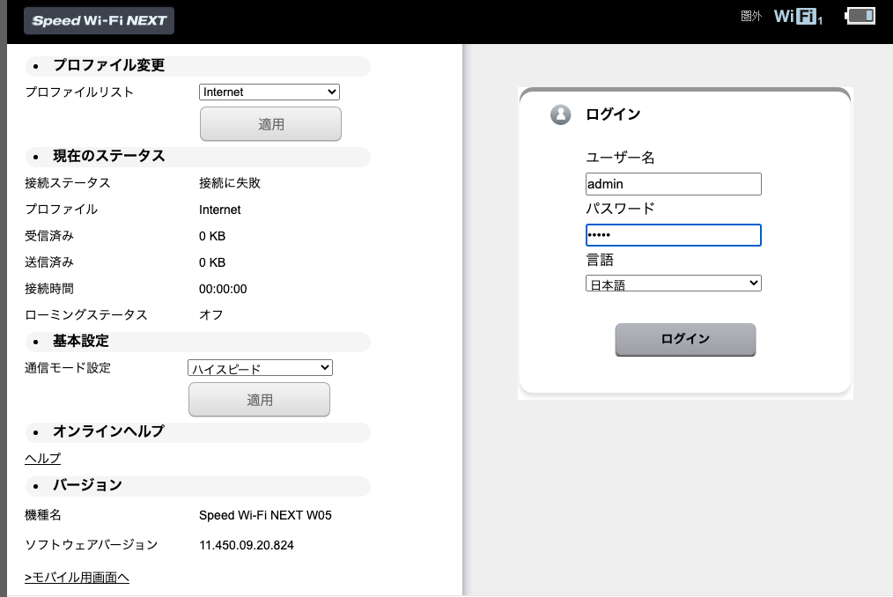Viewport: 893px width, 597px height.
Task: Select the 接続に失敗 connection status text
Action: click(x=230, y=183)
